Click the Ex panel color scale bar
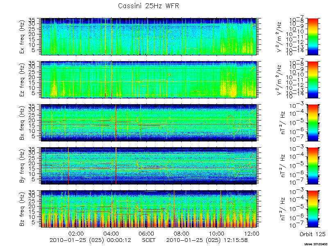 click(x=312, y=36)
